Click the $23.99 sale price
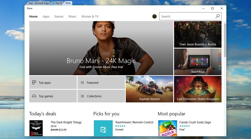The height and width of the screenshot is (139, 251). tap(62, 130)
